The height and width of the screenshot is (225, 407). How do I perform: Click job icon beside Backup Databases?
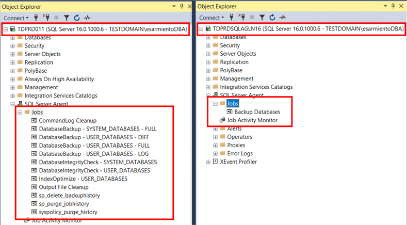(230, 111)
